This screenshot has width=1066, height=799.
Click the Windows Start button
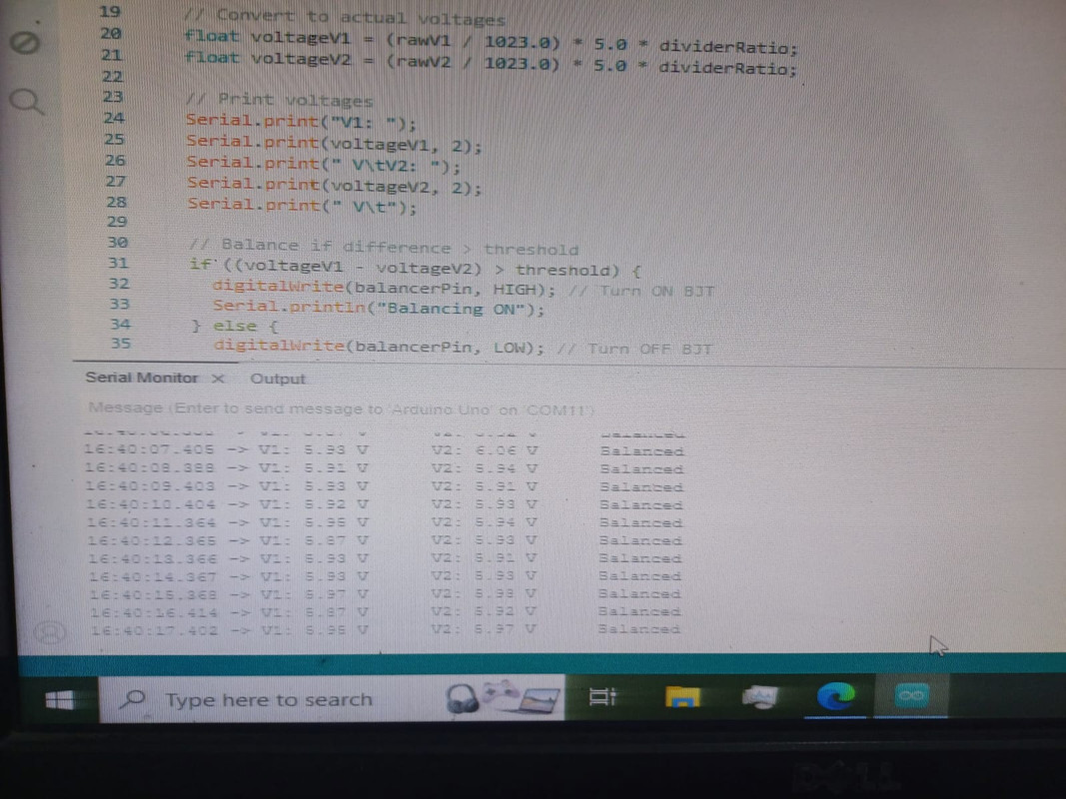point(59,699)
